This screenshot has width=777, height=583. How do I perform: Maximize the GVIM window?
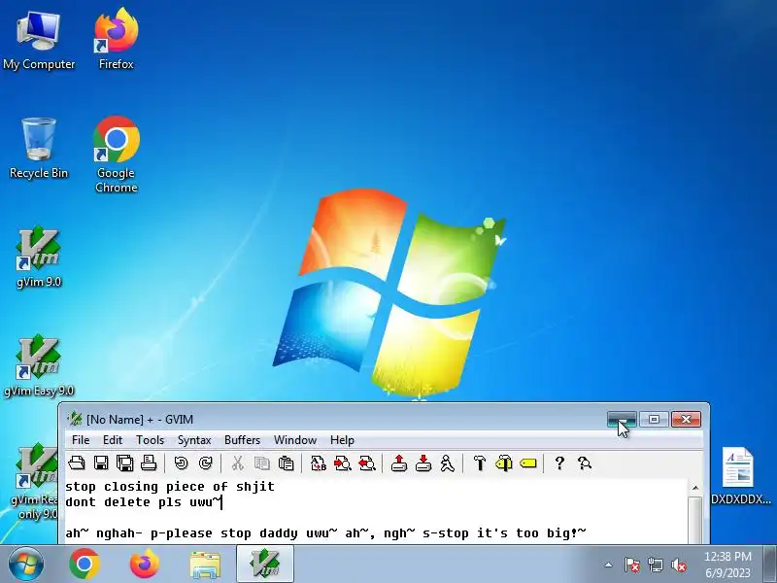tap(654, 420)
